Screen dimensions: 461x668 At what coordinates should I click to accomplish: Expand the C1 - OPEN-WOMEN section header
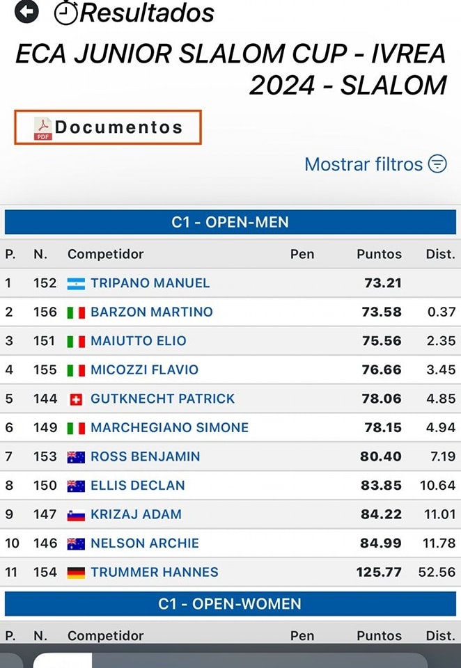click(x=230, y=604)
